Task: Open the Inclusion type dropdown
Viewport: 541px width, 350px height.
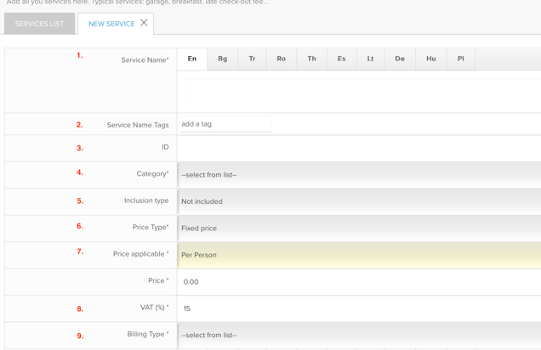Action: [x=359, y=201]
